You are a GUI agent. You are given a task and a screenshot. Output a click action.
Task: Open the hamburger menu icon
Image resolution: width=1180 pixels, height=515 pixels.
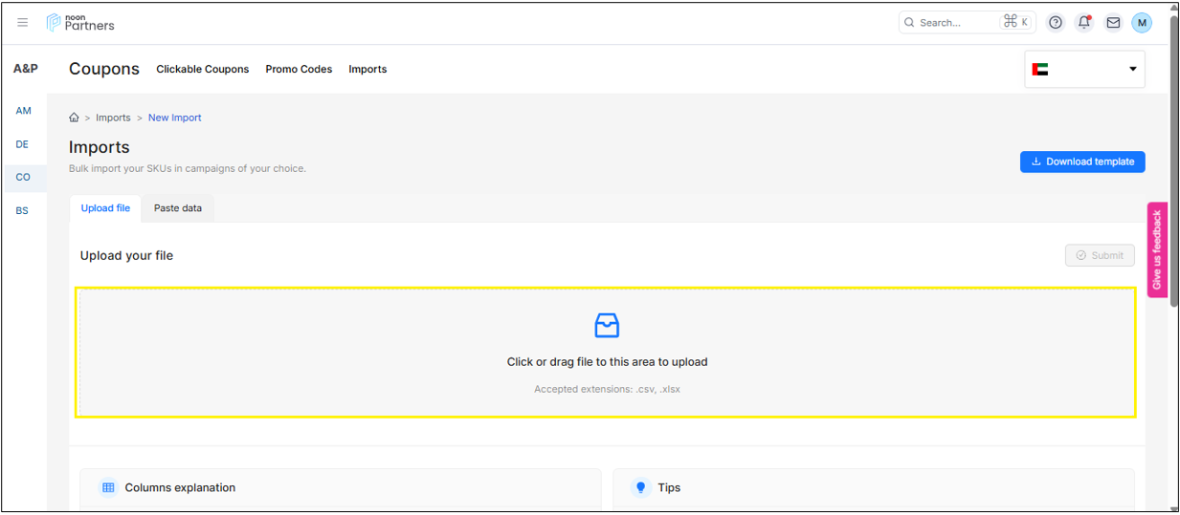coord(23,22)
